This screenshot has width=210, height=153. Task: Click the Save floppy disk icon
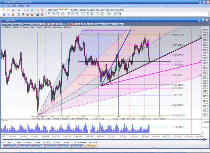pyautogui.click(x=13, y=10)
